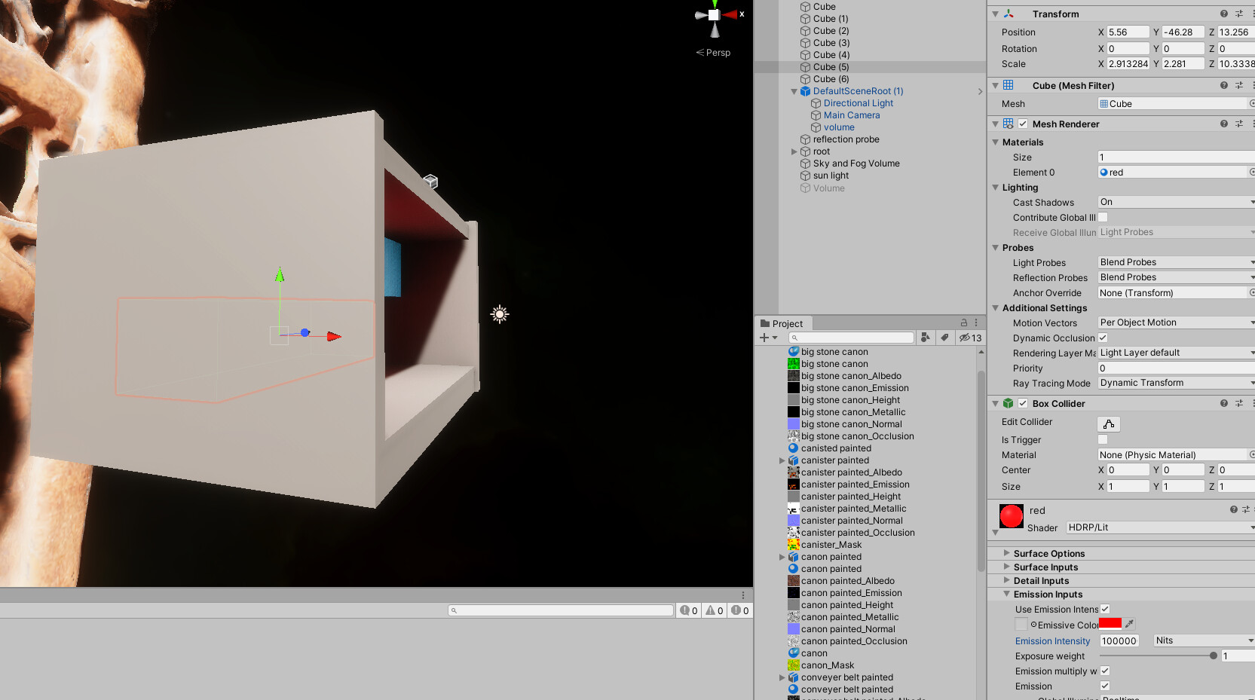The image size is (1255, 700).
Task: Select the Edit Collider button icon
Action: pos(1108,423)
